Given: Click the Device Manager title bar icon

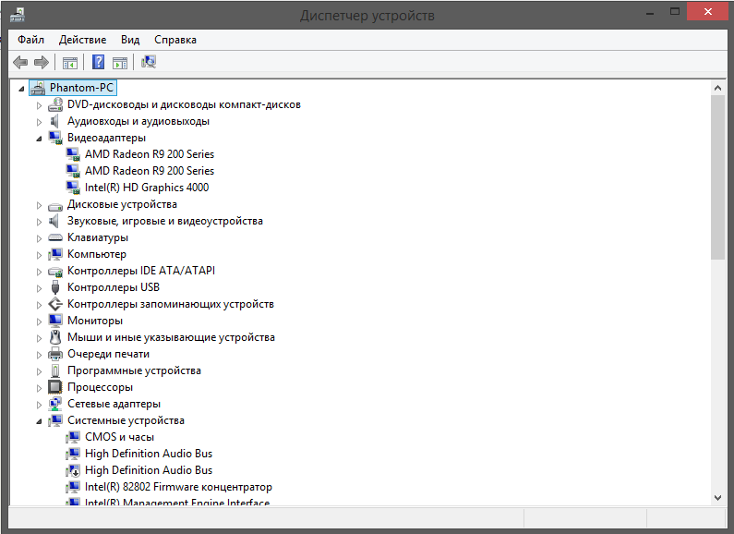Looking at the screenshot, I should click(17, 16).
